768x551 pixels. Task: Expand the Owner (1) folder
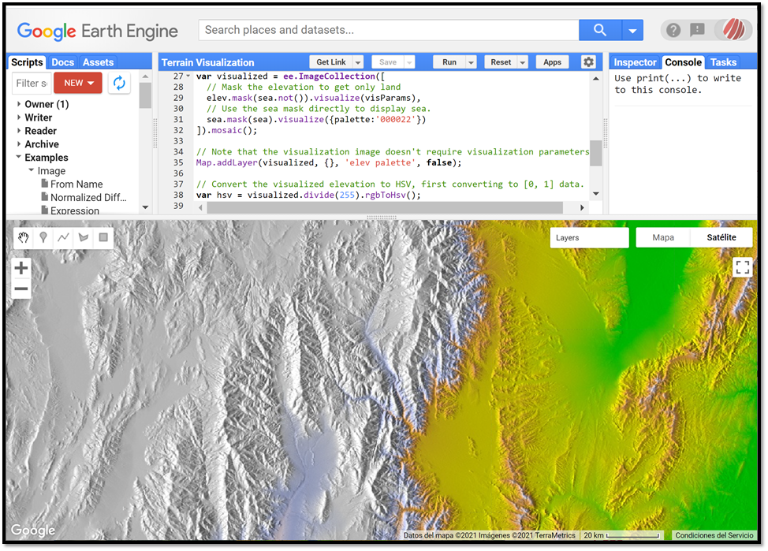click(19, 104)
